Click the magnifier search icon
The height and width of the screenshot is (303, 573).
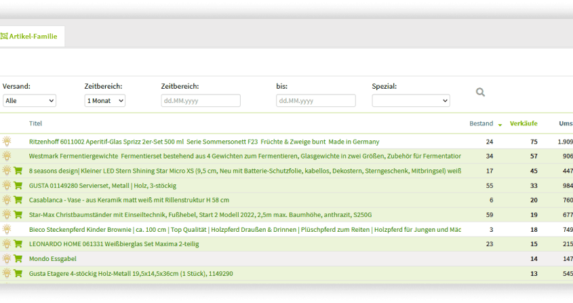click(x=480, y=92)
